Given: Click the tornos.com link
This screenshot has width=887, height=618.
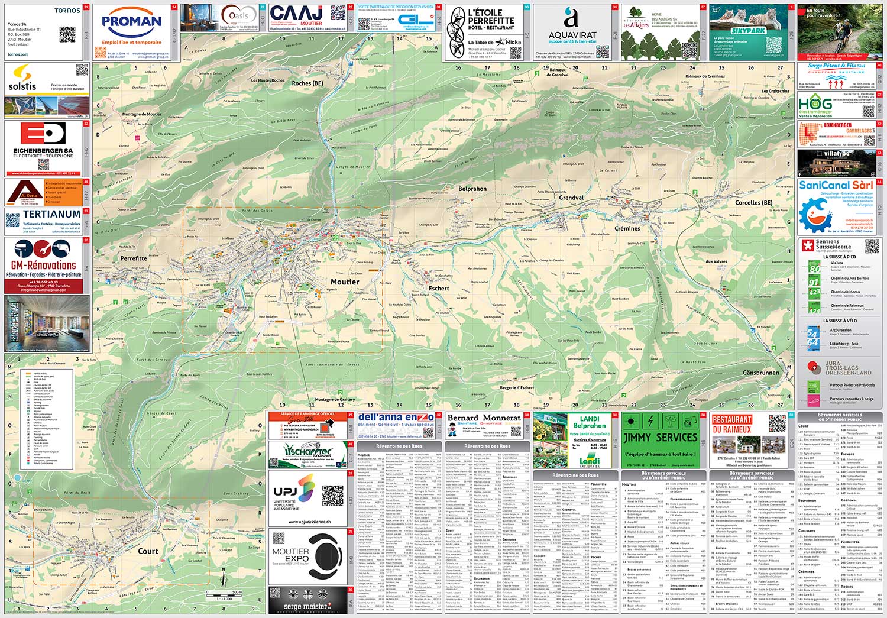Looking at the screenshot, I should 18,54.
